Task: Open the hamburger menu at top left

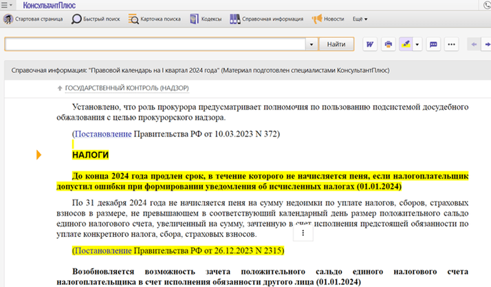Action: click(x=7, y=5)
